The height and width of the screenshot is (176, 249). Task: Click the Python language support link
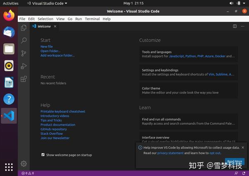tap(190, 56)
